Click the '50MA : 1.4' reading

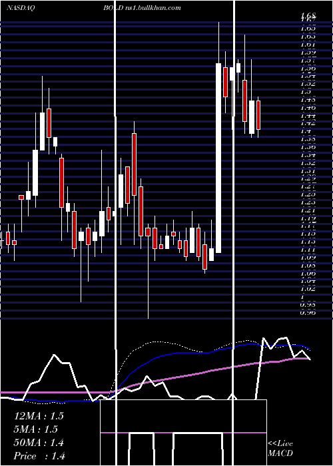39,443
